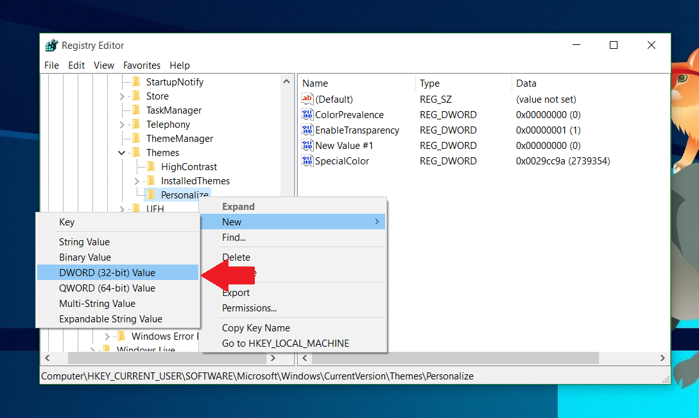Select the EnableTransparency value name
Image resolution: width=699 pixels, height=418 pixels.
coord(357,130)
